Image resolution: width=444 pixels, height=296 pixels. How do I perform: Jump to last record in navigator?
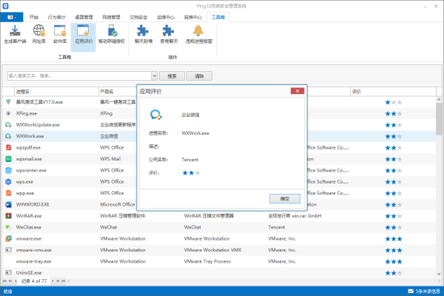coord(64,281)
